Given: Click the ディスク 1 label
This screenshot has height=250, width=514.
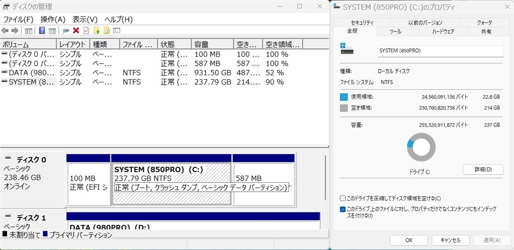Looking at the screenshot, I should [32, 218].
